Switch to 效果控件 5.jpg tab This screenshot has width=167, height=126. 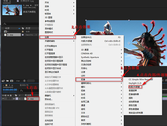click(x=27, y=1)
